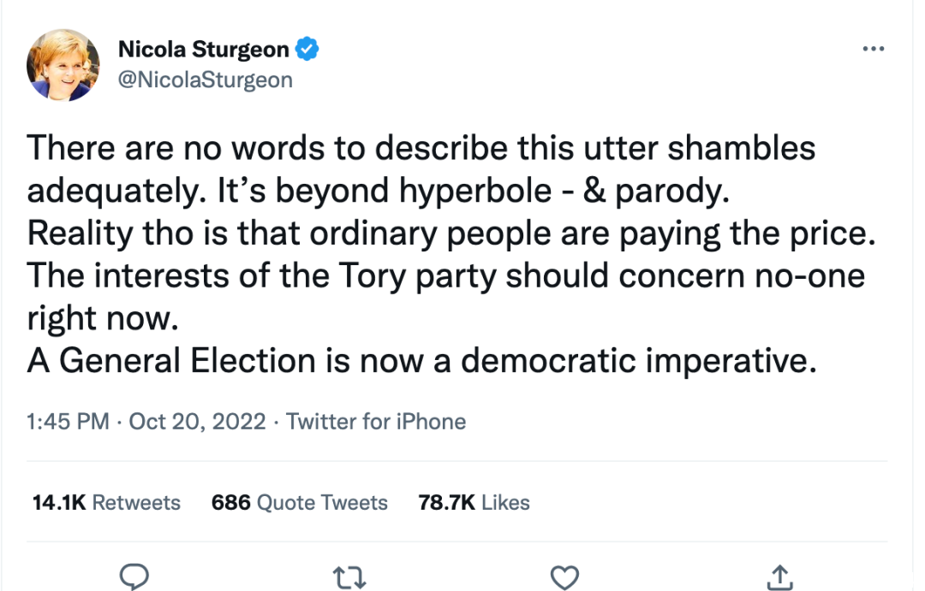The image size is (925, 591).
Task: Click the Oct 20, 2022 date
Action: (197, 422)
